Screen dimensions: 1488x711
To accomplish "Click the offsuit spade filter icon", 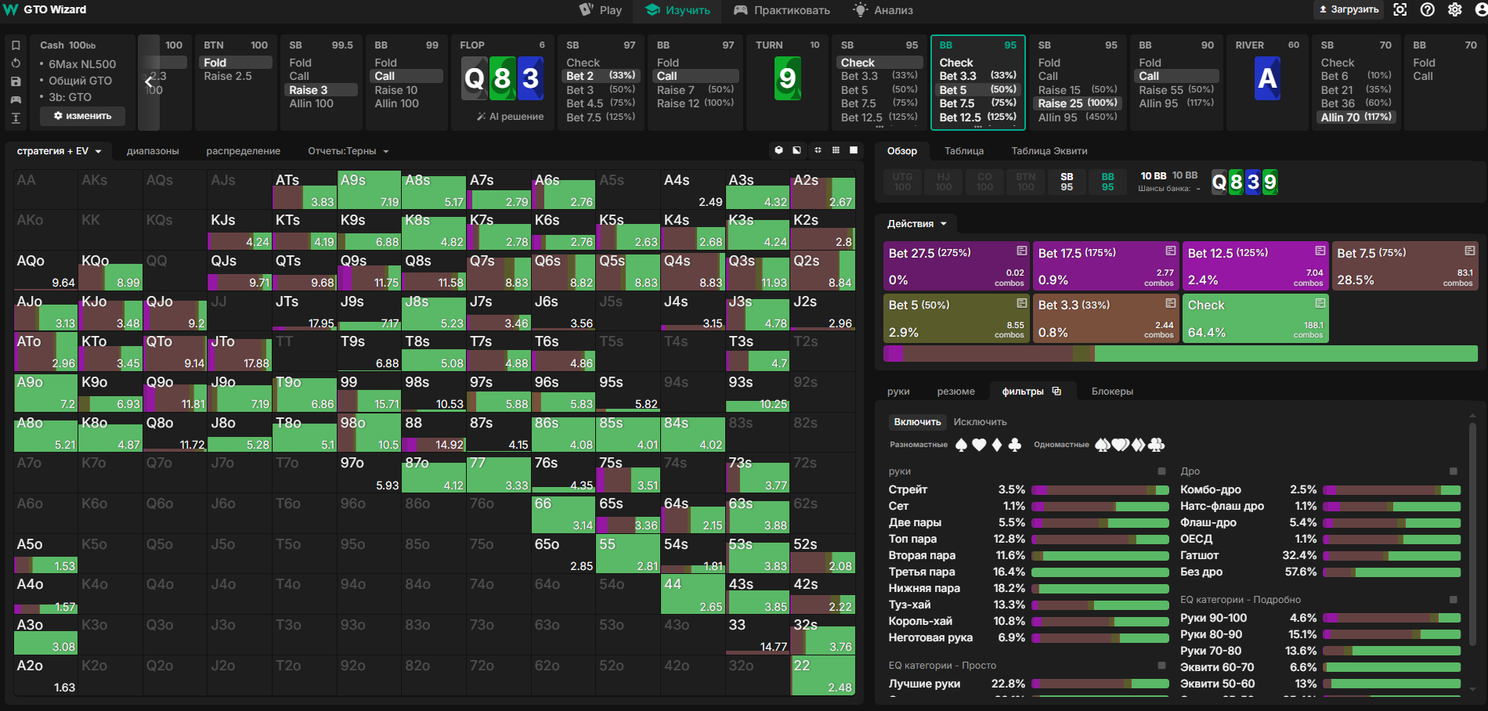I will (x=962, y=445).
